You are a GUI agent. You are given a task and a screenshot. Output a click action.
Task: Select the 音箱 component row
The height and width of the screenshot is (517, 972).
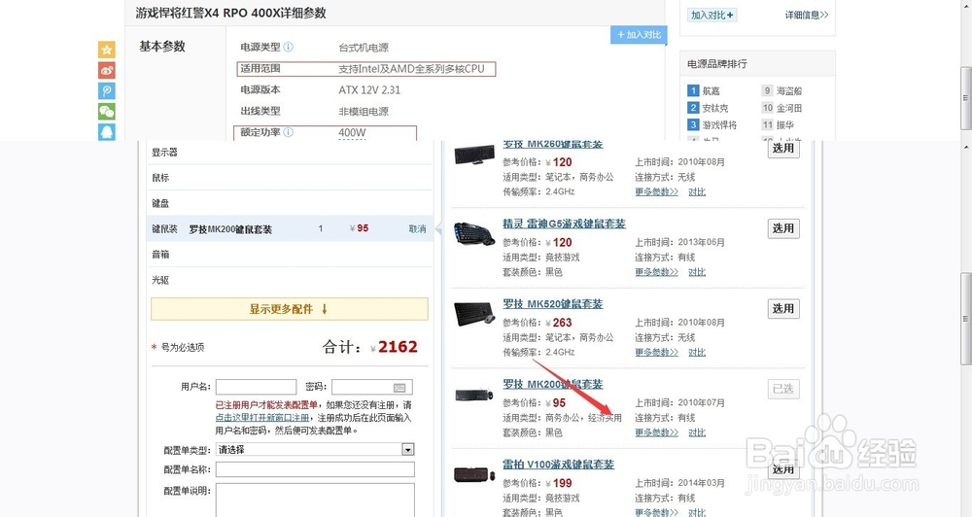pyautogui.click(x=290, y=255)
